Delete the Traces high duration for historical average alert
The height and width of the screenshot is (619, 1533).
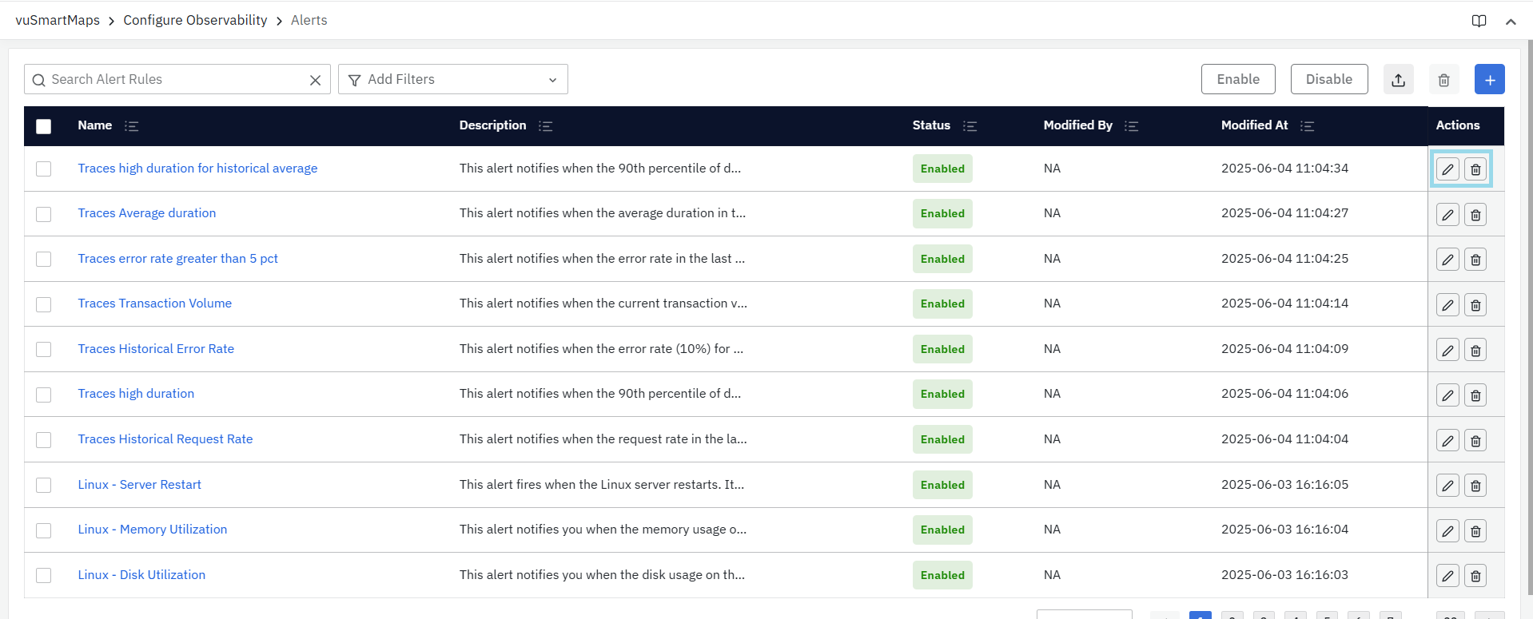click(x=1475, y=169)
